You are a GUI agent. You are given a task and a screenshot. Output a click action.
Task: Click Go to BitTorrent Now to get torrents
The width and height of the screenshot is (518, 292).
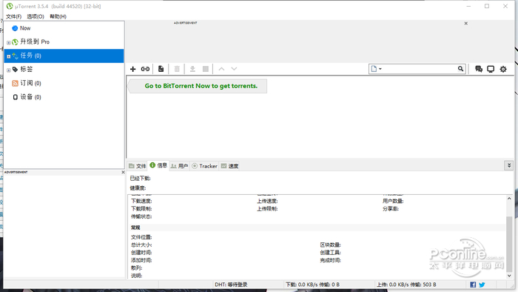[x=201, y=86]
